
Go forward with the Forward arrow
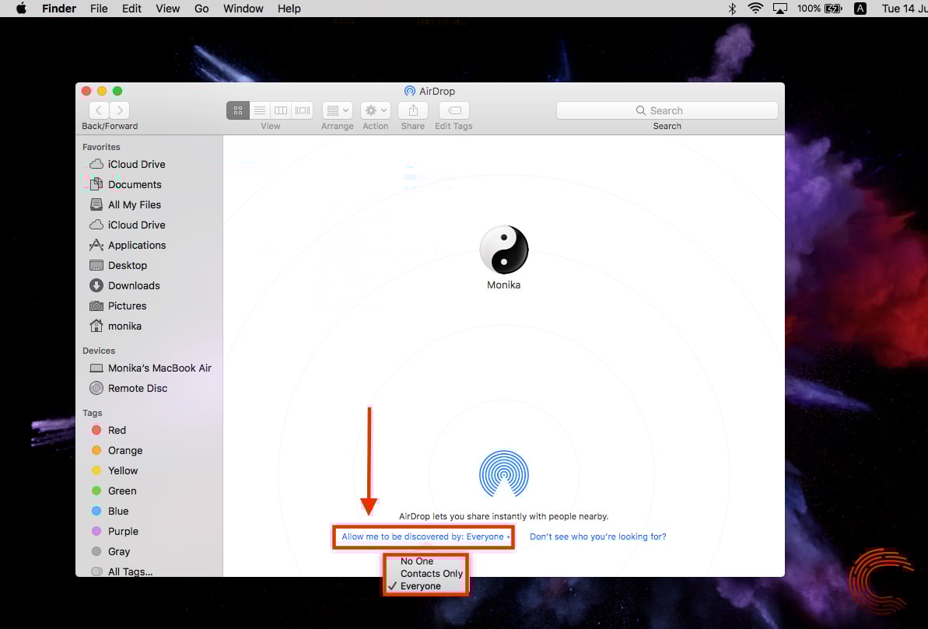(120, 110)
